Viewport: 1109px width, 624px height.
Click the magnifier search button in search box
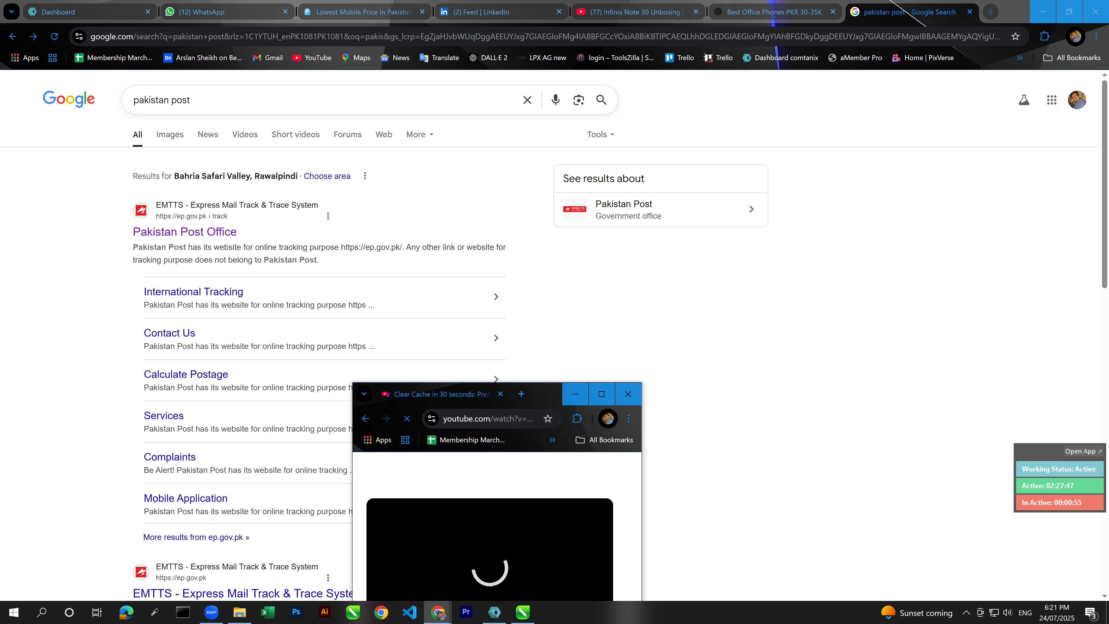coord(601,100)
